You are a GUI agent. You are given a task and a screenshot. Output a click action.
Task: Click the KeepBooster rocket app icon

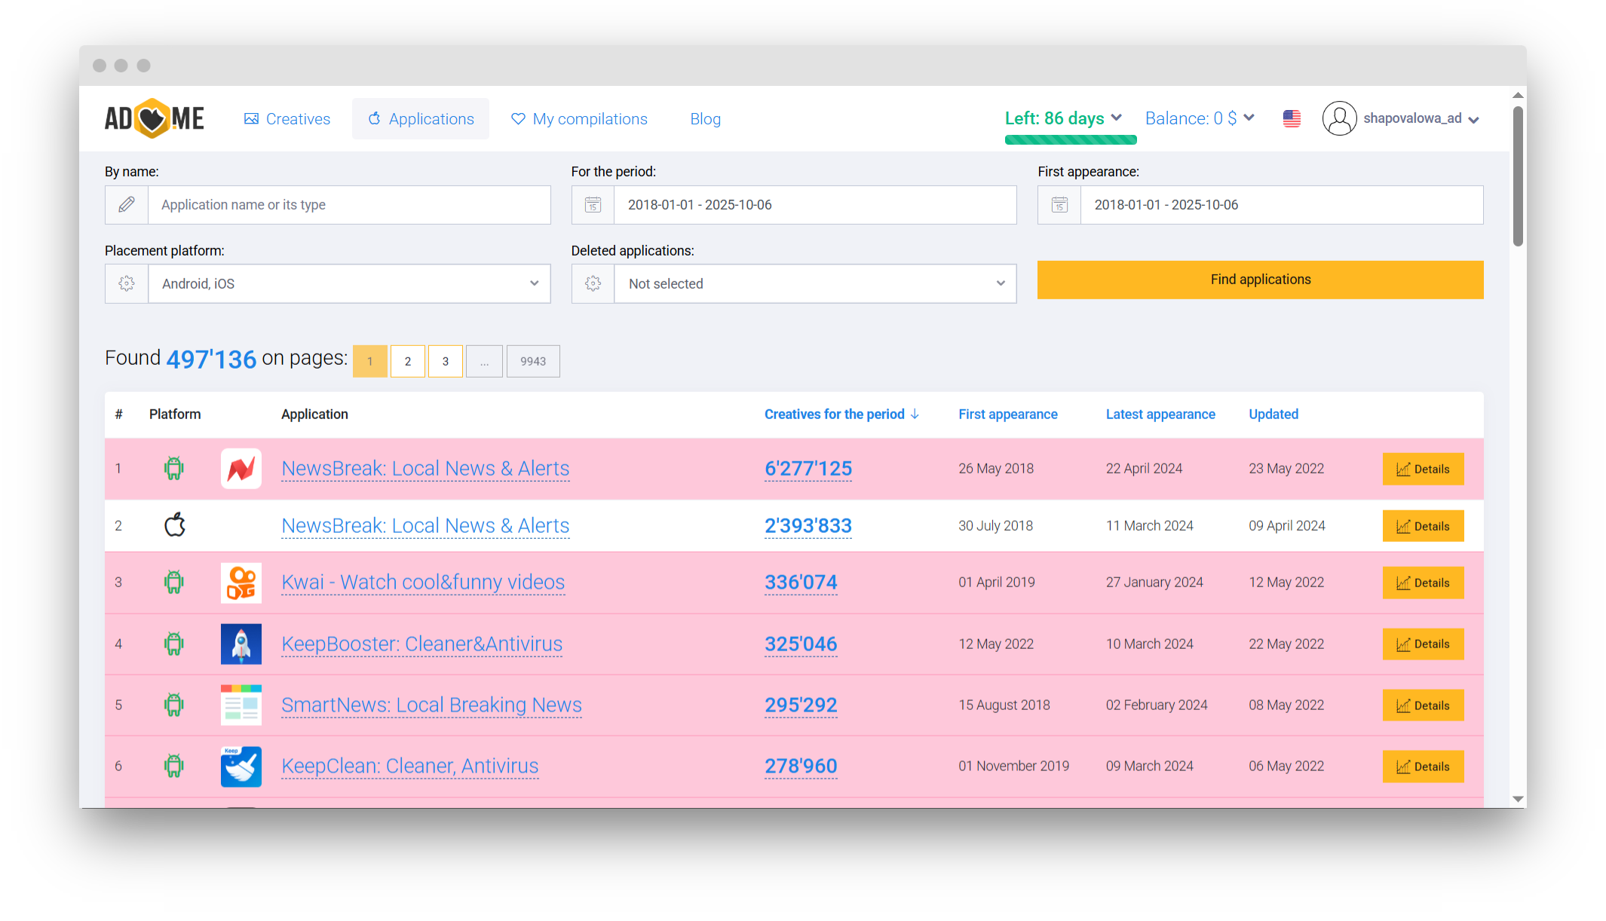241,644
